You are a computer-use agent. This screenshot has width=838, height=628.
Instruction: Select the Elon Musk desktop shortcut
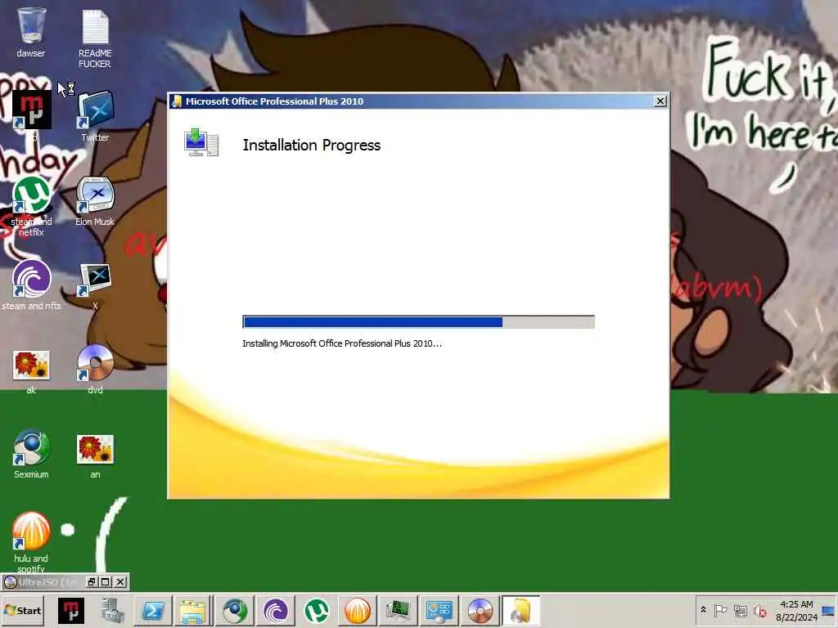95,201
